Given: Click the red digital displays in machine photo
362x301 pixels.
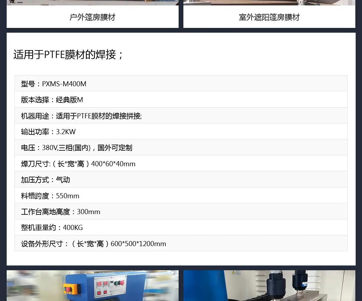Looking at the screenshot, I should coord(102,284).
